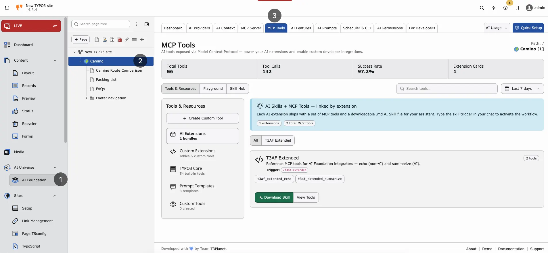Open the Documentation footer link
Screen dimensions: 548x253
pos(511,249)
